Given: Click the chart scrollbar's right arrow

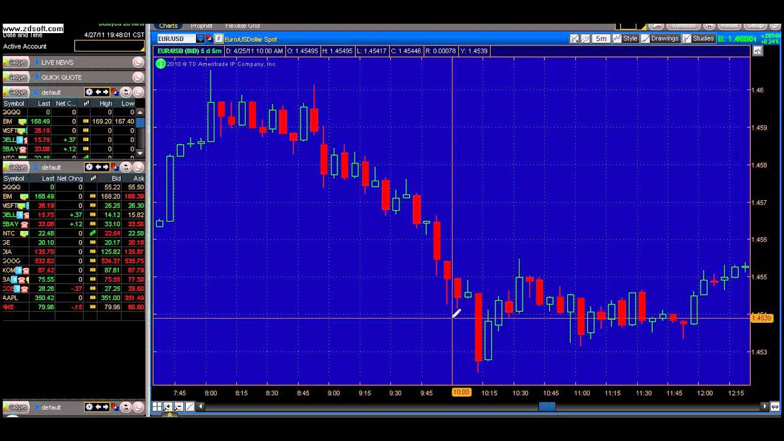Looking at the screenshot, I should point(764,406).
